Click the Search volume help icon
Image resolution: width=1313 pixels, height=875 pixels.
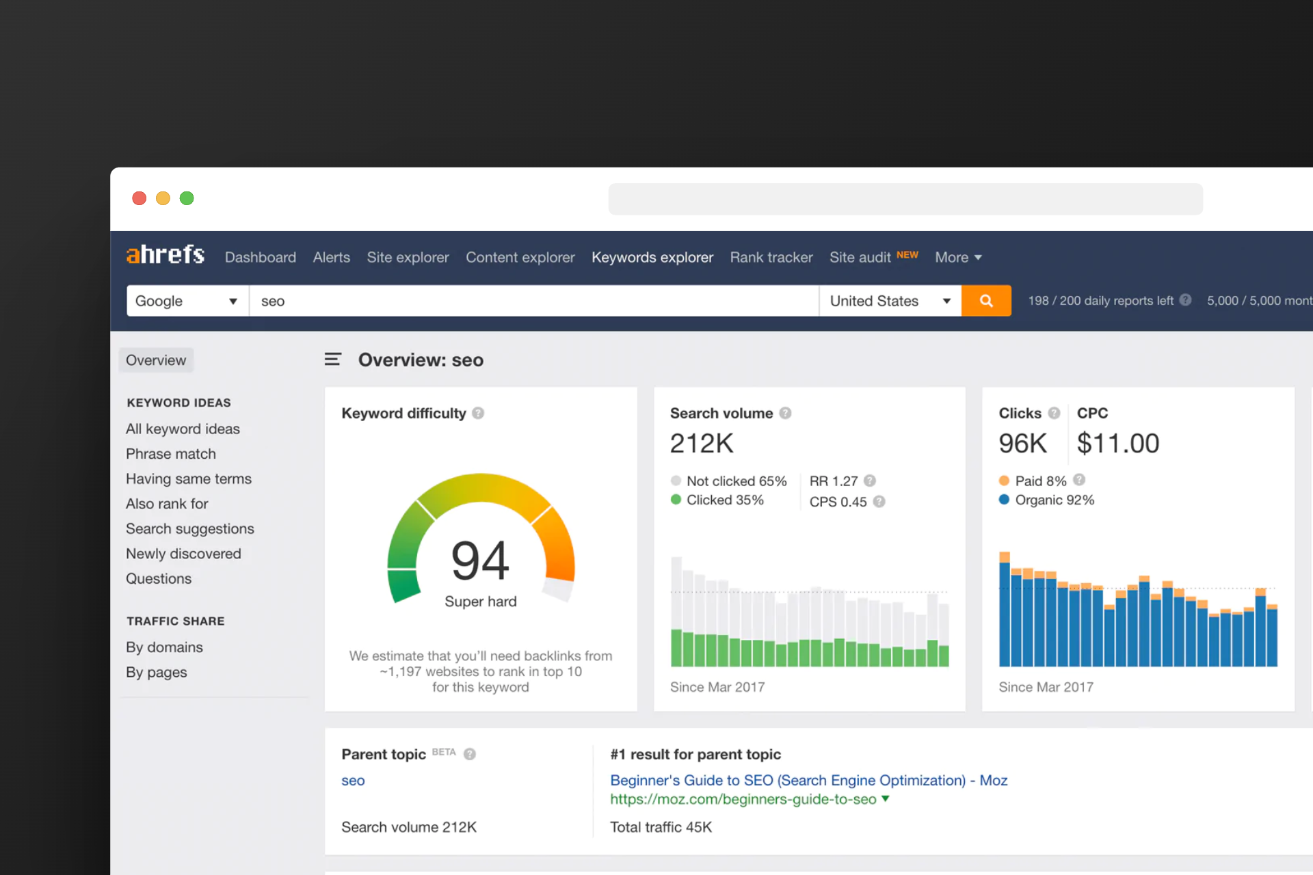click(x=785, y=413)
